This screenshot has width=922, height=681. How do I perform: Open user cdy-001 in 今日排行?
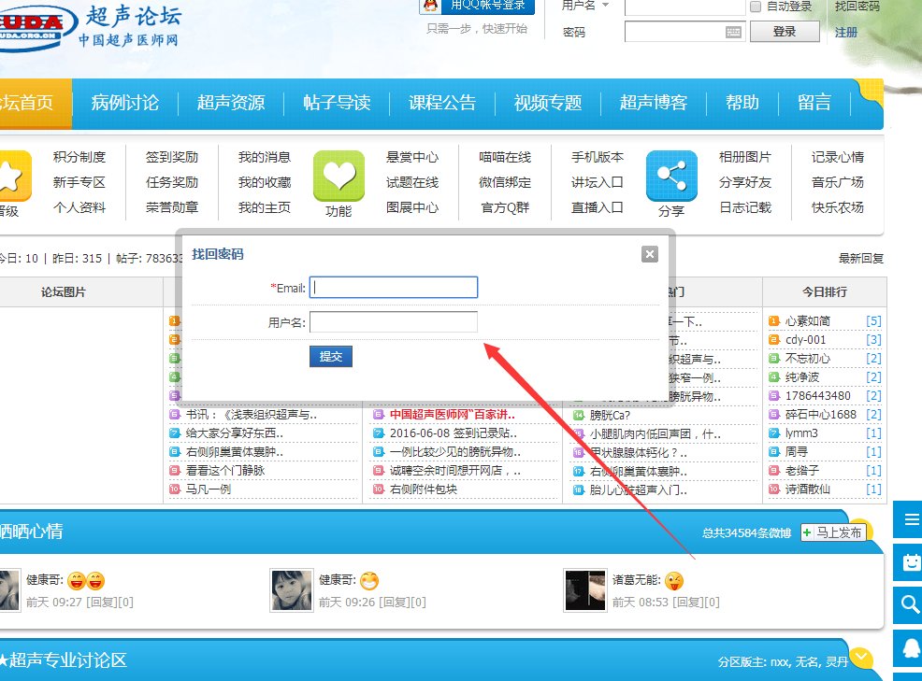805,340
